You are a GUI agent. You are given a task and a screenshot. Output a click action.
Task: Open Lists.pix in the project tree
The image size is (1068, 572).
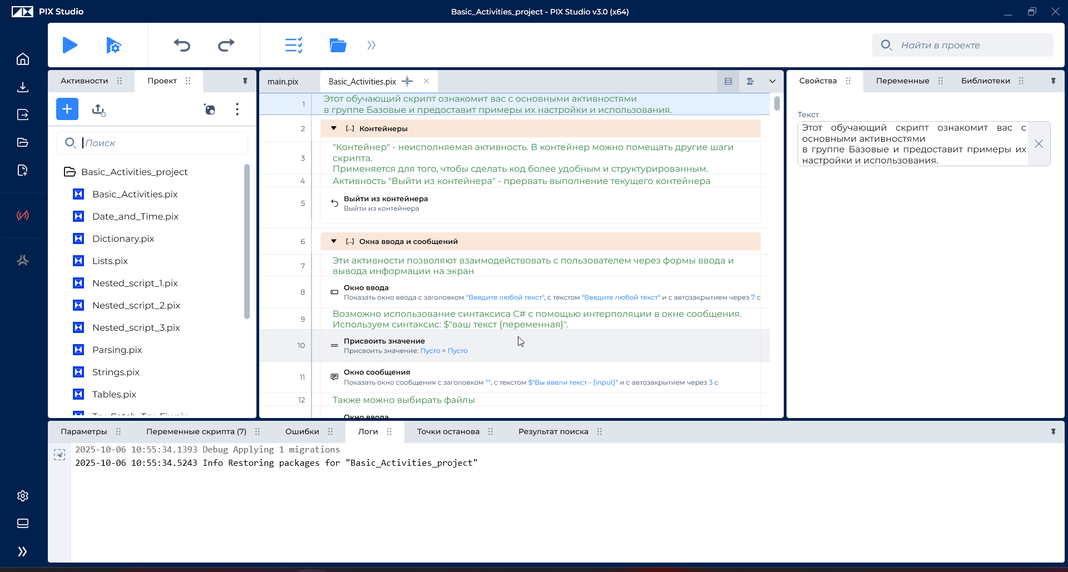point(110,261)
